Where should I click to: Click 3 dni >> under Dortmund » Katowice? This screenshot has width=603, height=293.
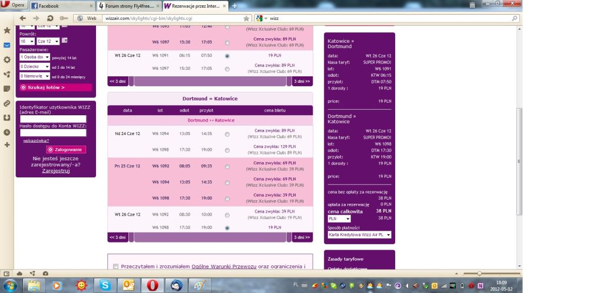(x=302, y=237)
